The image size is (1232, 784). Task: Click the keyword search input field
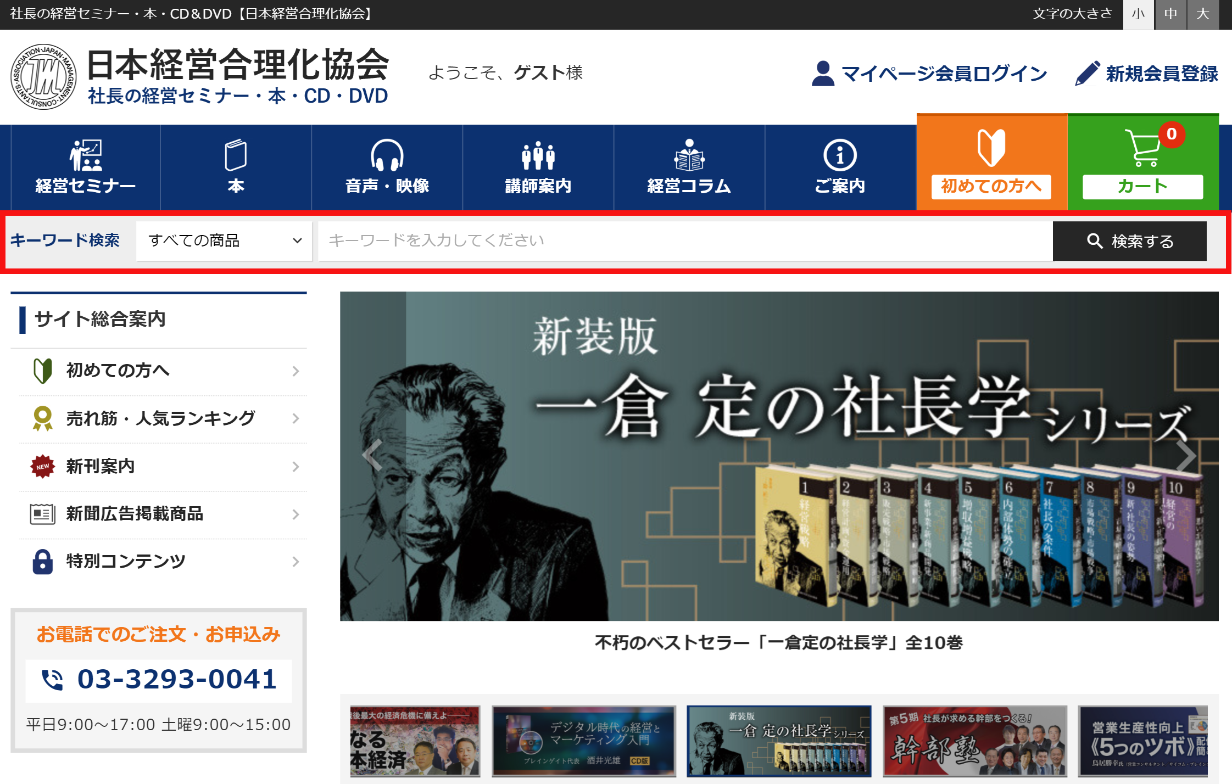click(x=684, y=241)
